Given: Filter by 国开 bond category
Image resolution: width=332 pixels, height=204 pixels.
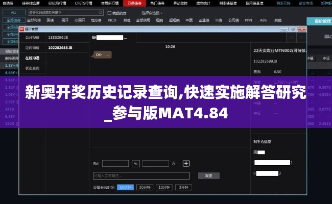Looking at the screenshot, I should pyautogui.click(x=65, y=20).
